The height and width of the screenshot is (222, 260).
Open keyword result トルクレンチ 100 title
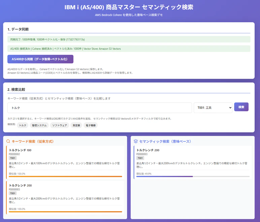click(x=20, y=150)
